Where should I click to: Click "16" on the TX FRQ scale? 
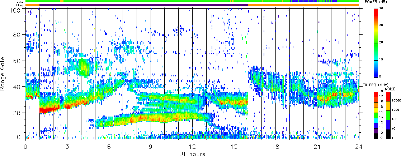(x=381, y=101)
